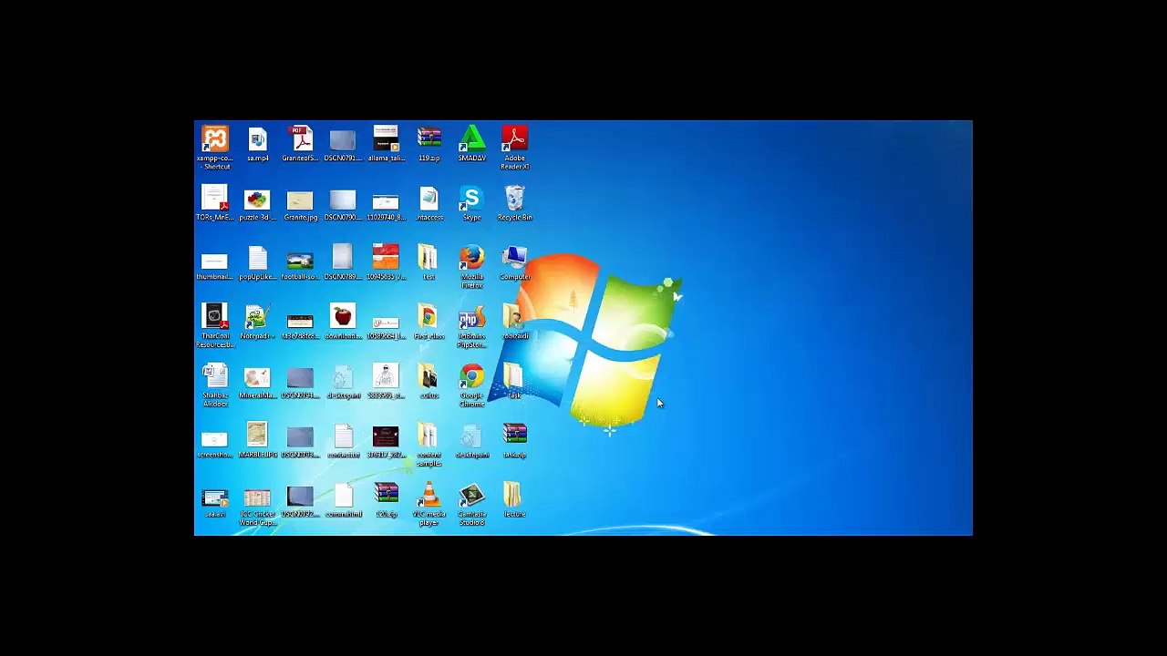This screenshot has width=1167, height=656.
Task: Select the 120.zip archive icon
Action: (x=386, y=495)
